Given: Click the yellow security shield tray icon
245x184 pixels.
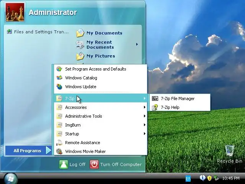Looking at the screenshot, I should coord(209,178).
